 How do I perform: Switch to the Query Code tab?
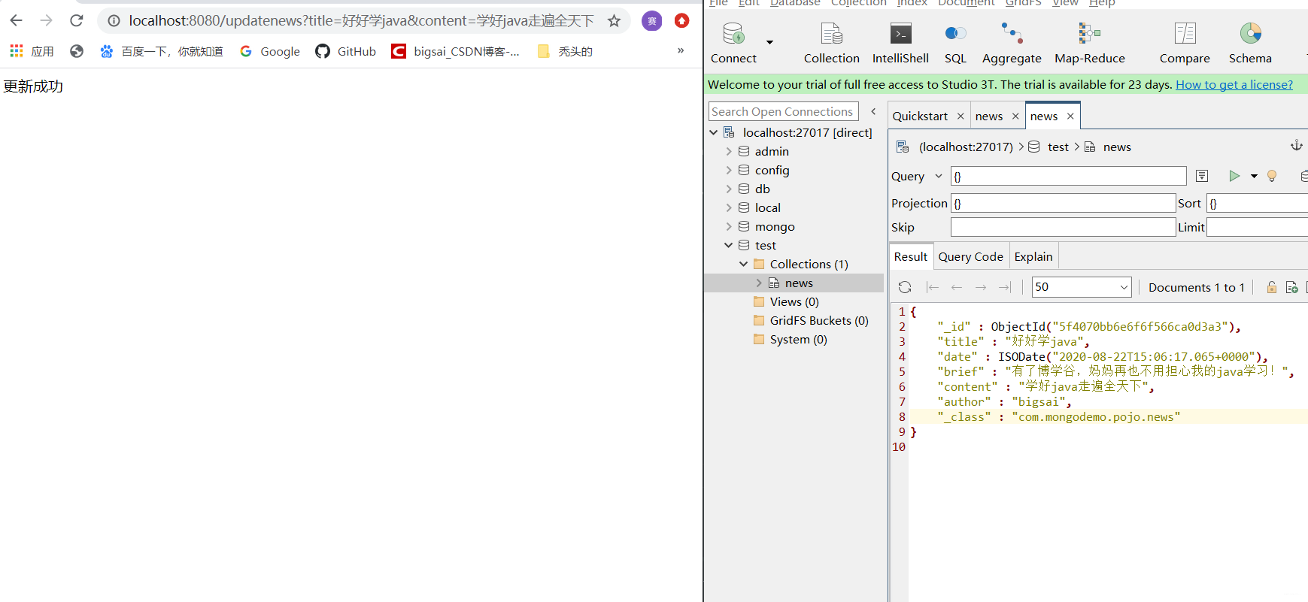[970, 256]
